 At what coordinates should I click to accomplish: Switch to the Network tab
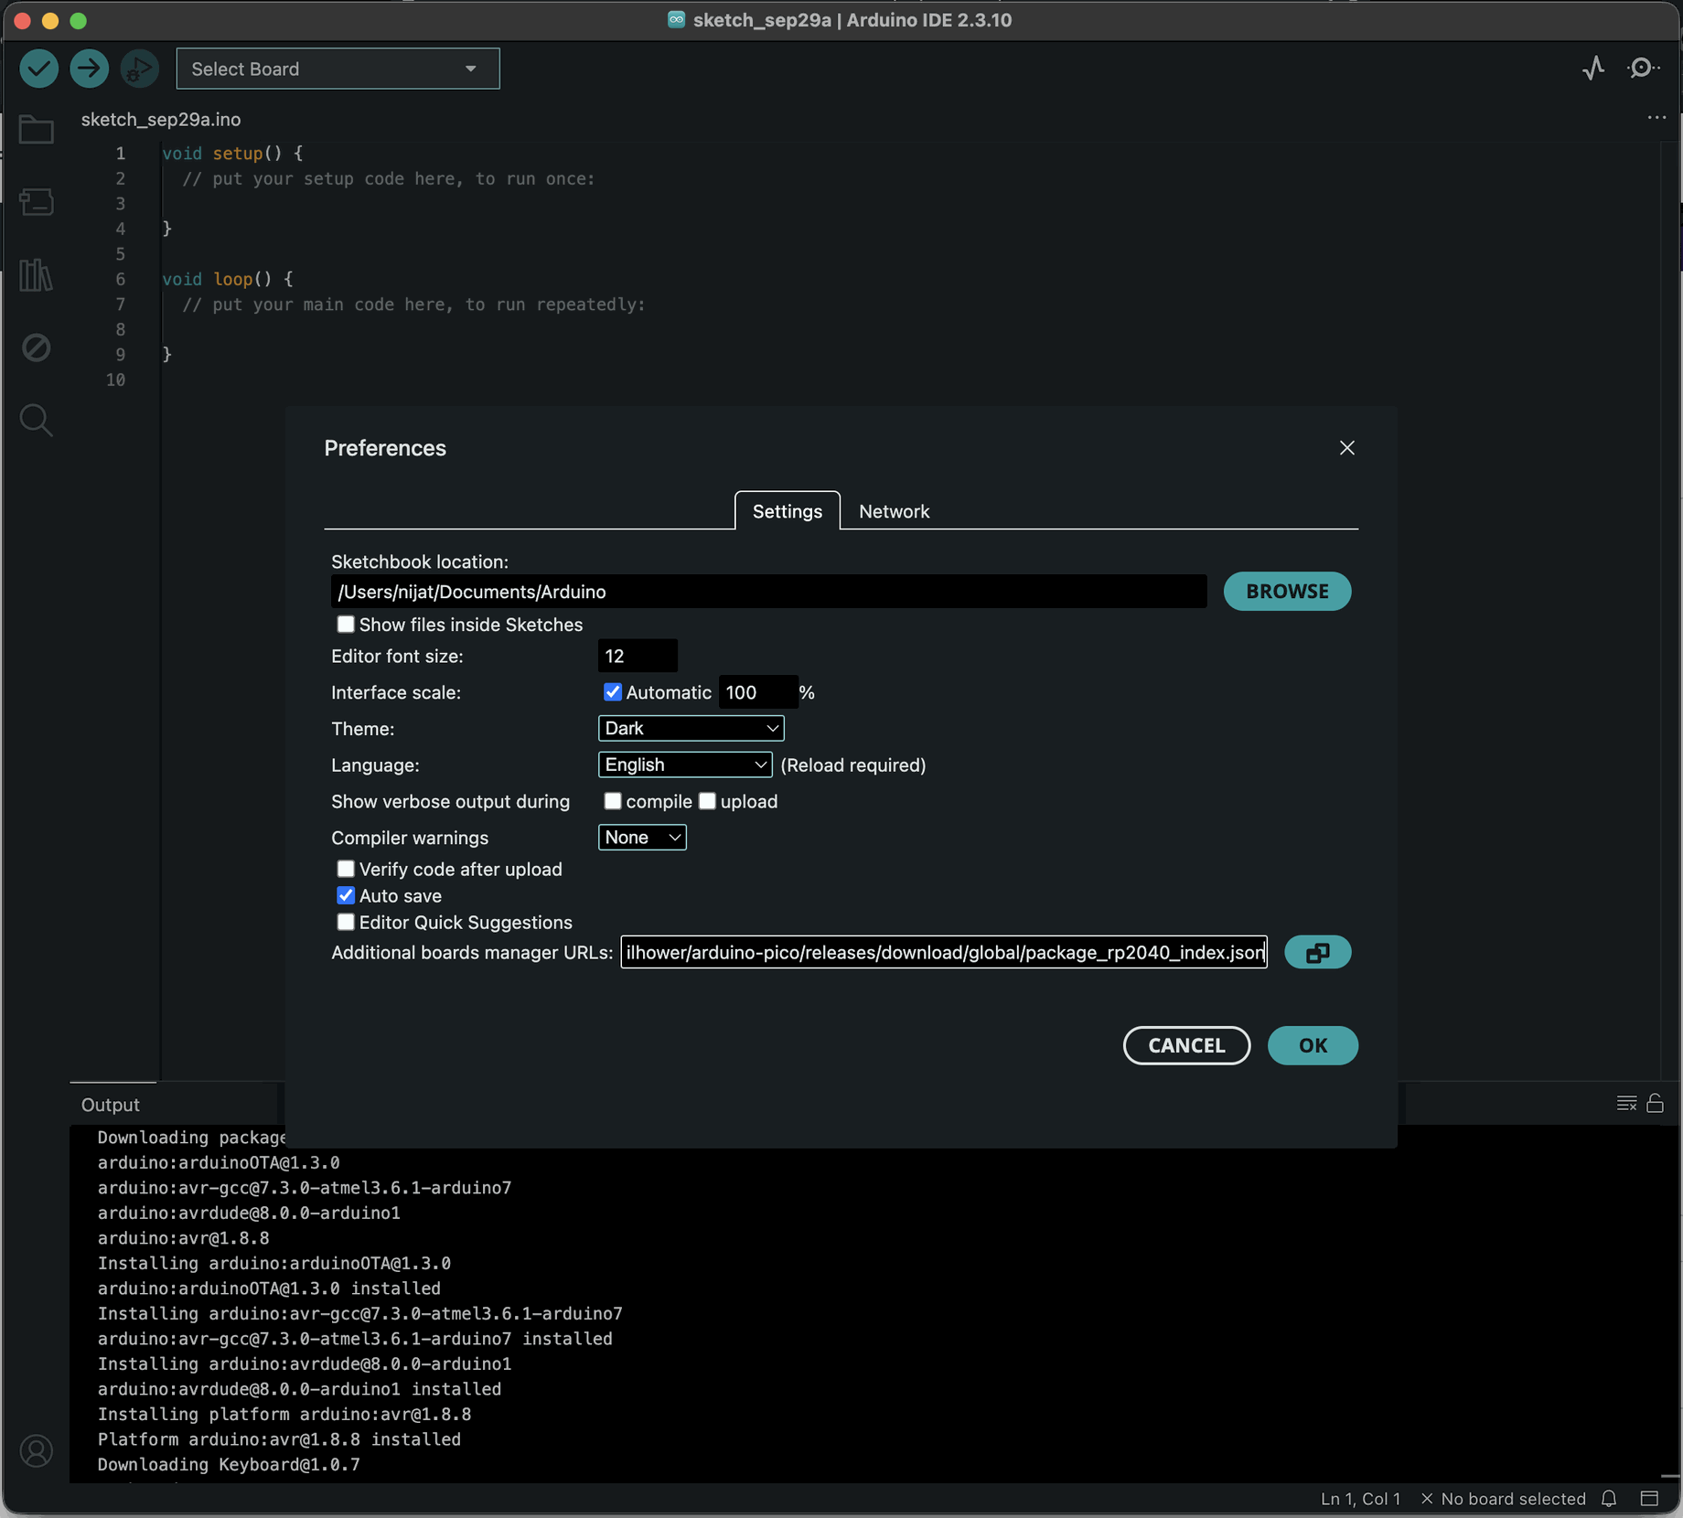[x=894, y=511]
